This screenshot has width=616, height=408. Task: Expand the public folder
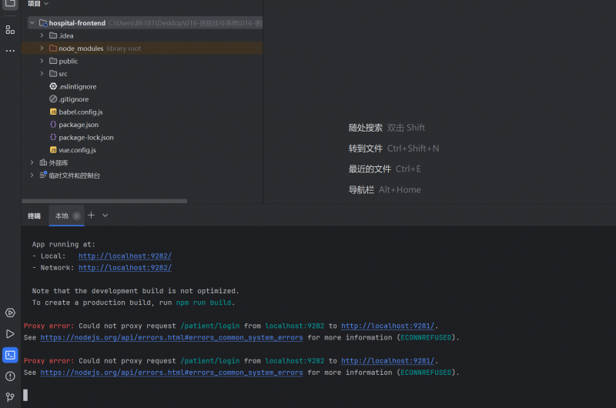click(x=42, y=61)
